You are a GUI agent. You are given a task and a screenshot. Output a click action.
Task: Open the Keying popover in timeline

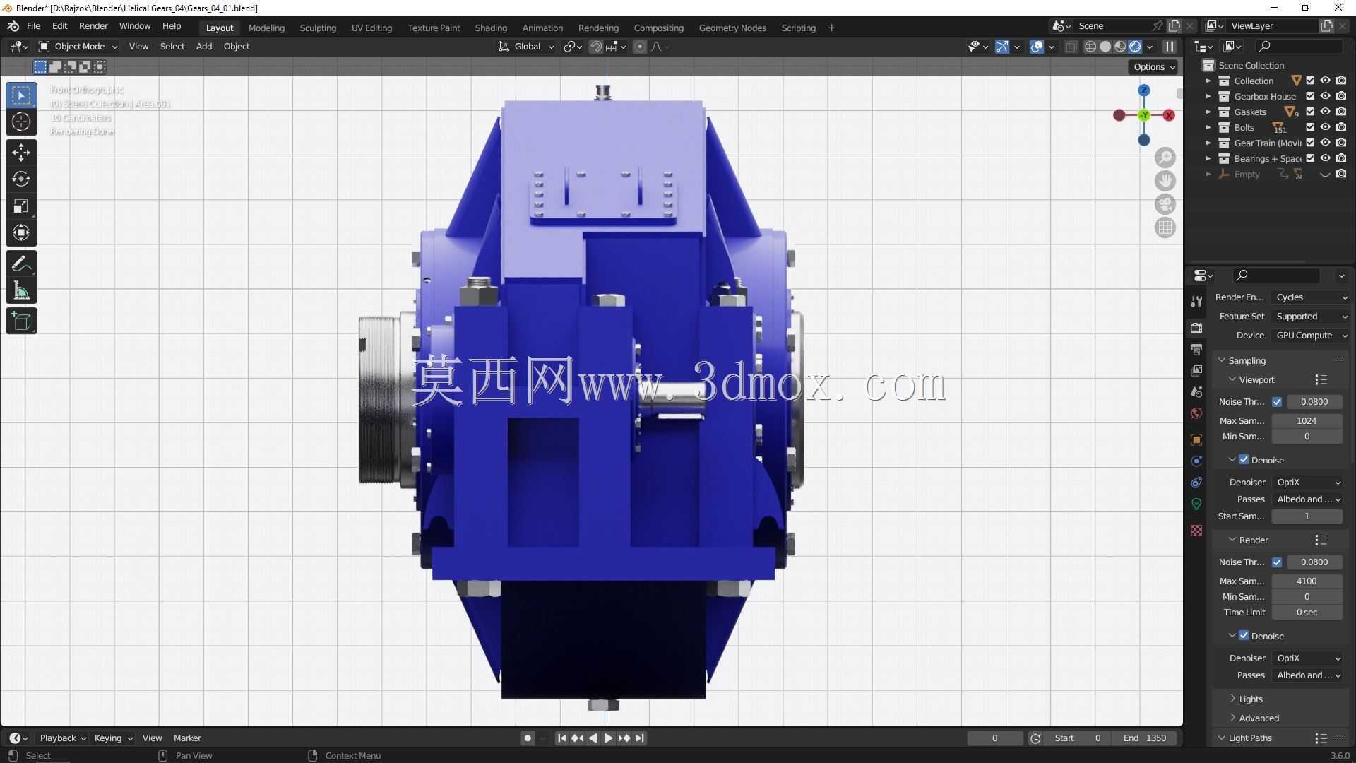(113, 738)
